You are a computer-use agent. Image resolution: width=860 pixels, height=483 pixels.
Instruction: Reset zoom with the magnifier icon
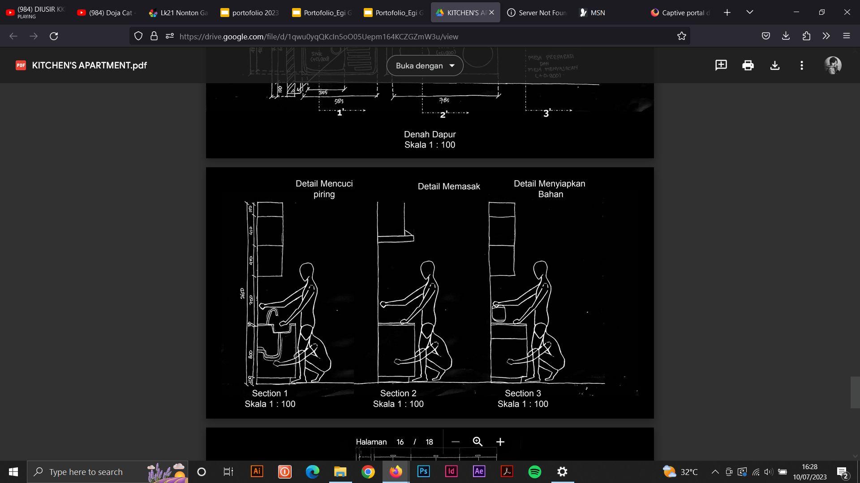pyautogui.click(x=477, y=442)
